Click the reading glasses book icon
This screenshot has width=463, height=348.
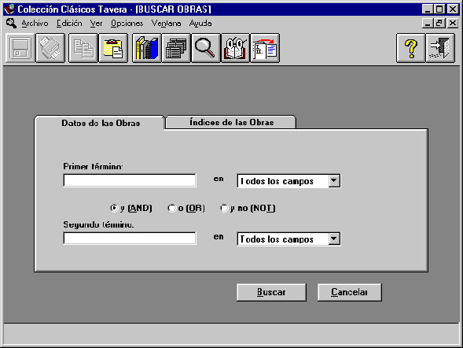(x=235, y=48)
